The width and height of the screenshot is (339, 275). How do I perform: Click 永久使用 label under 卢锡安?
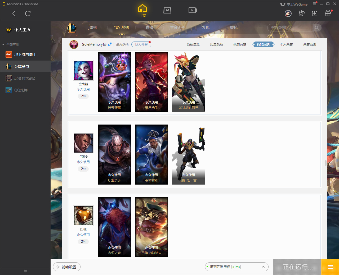(83, 162)
